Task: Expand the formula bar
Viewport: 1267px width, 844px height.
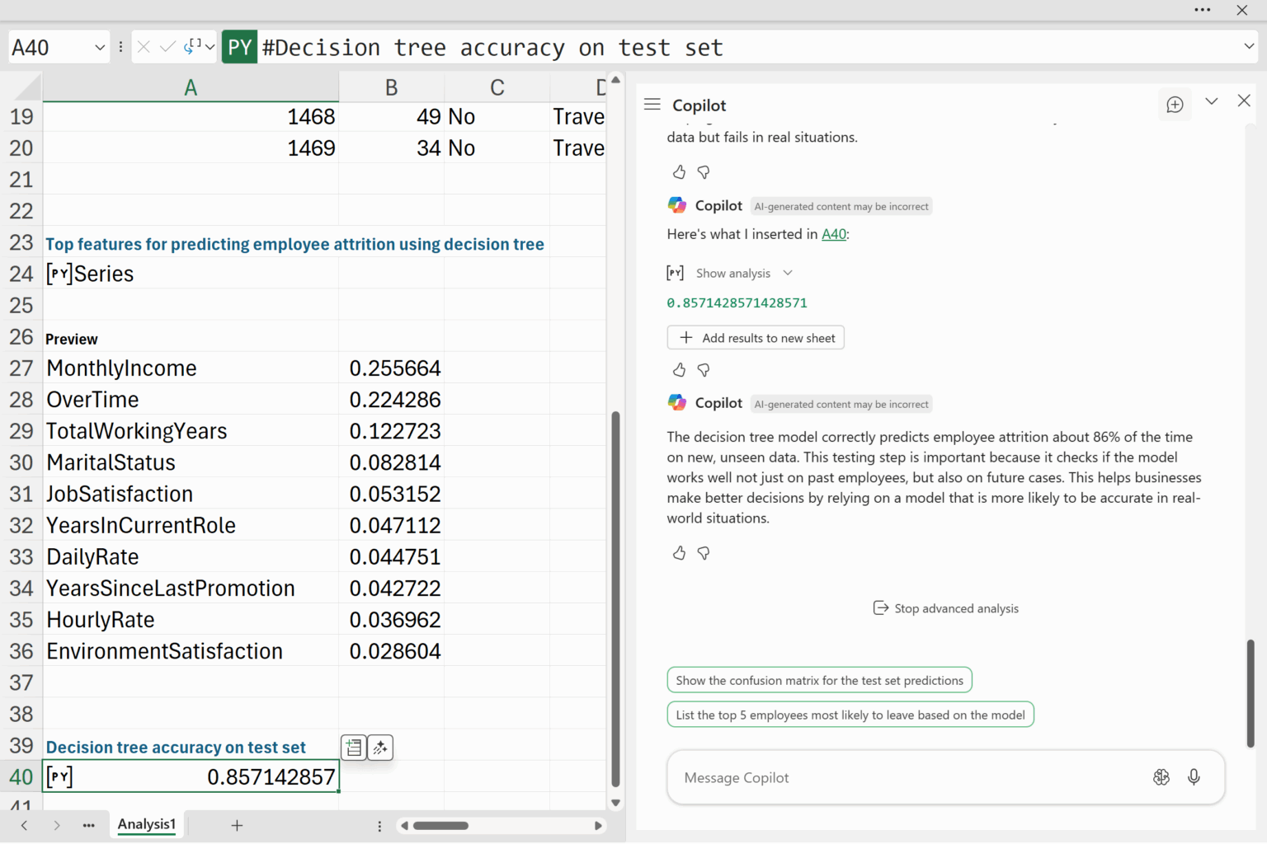Action: pos(1249,47)
